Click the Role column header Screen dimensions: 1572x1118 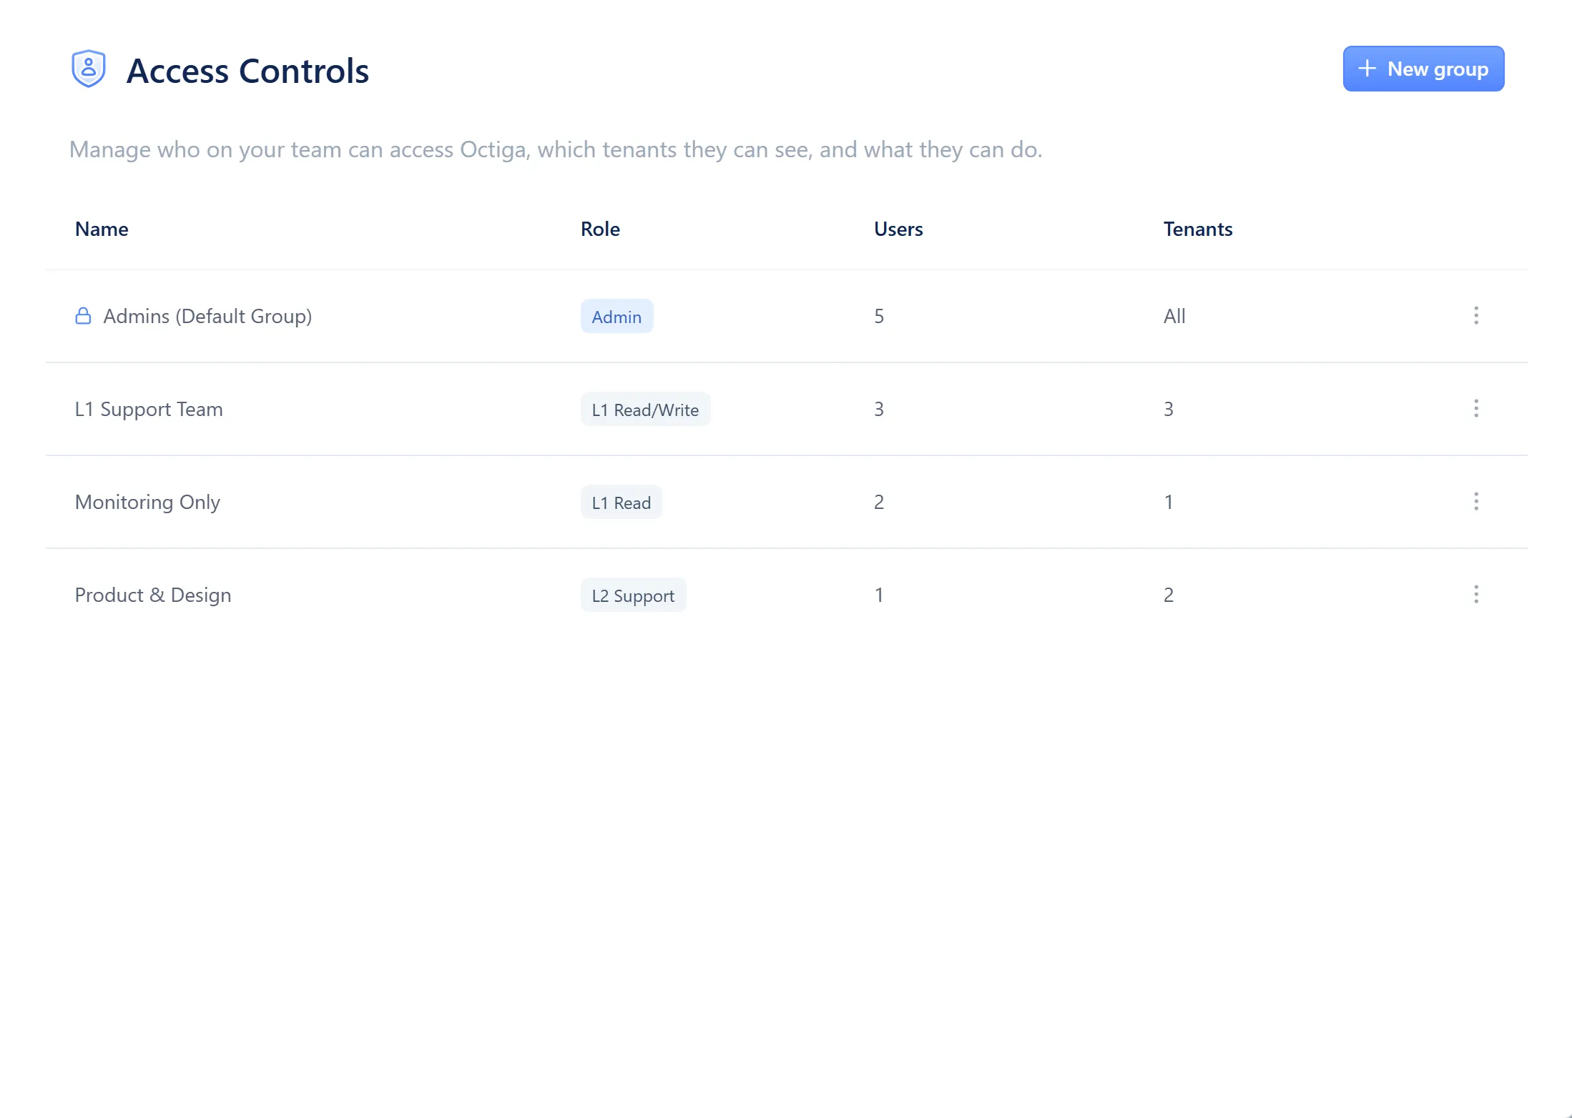pos(600,229)
